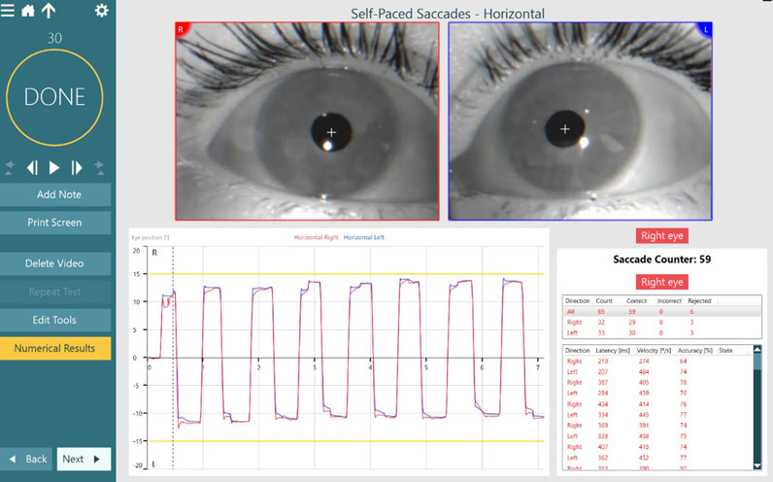
Task: Click the up arrow icon
Action: click(49, 11)
